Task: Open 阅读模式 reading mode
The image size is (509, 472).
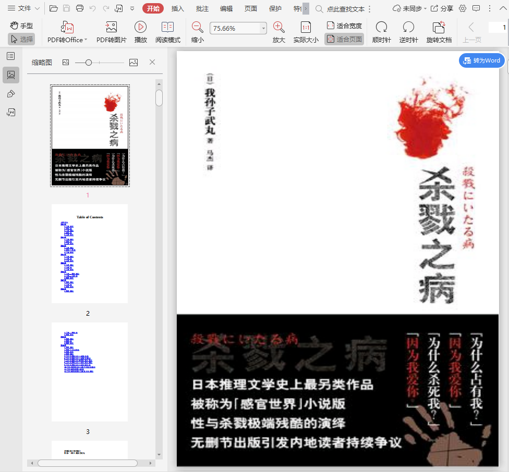Action: pos(167,28)
